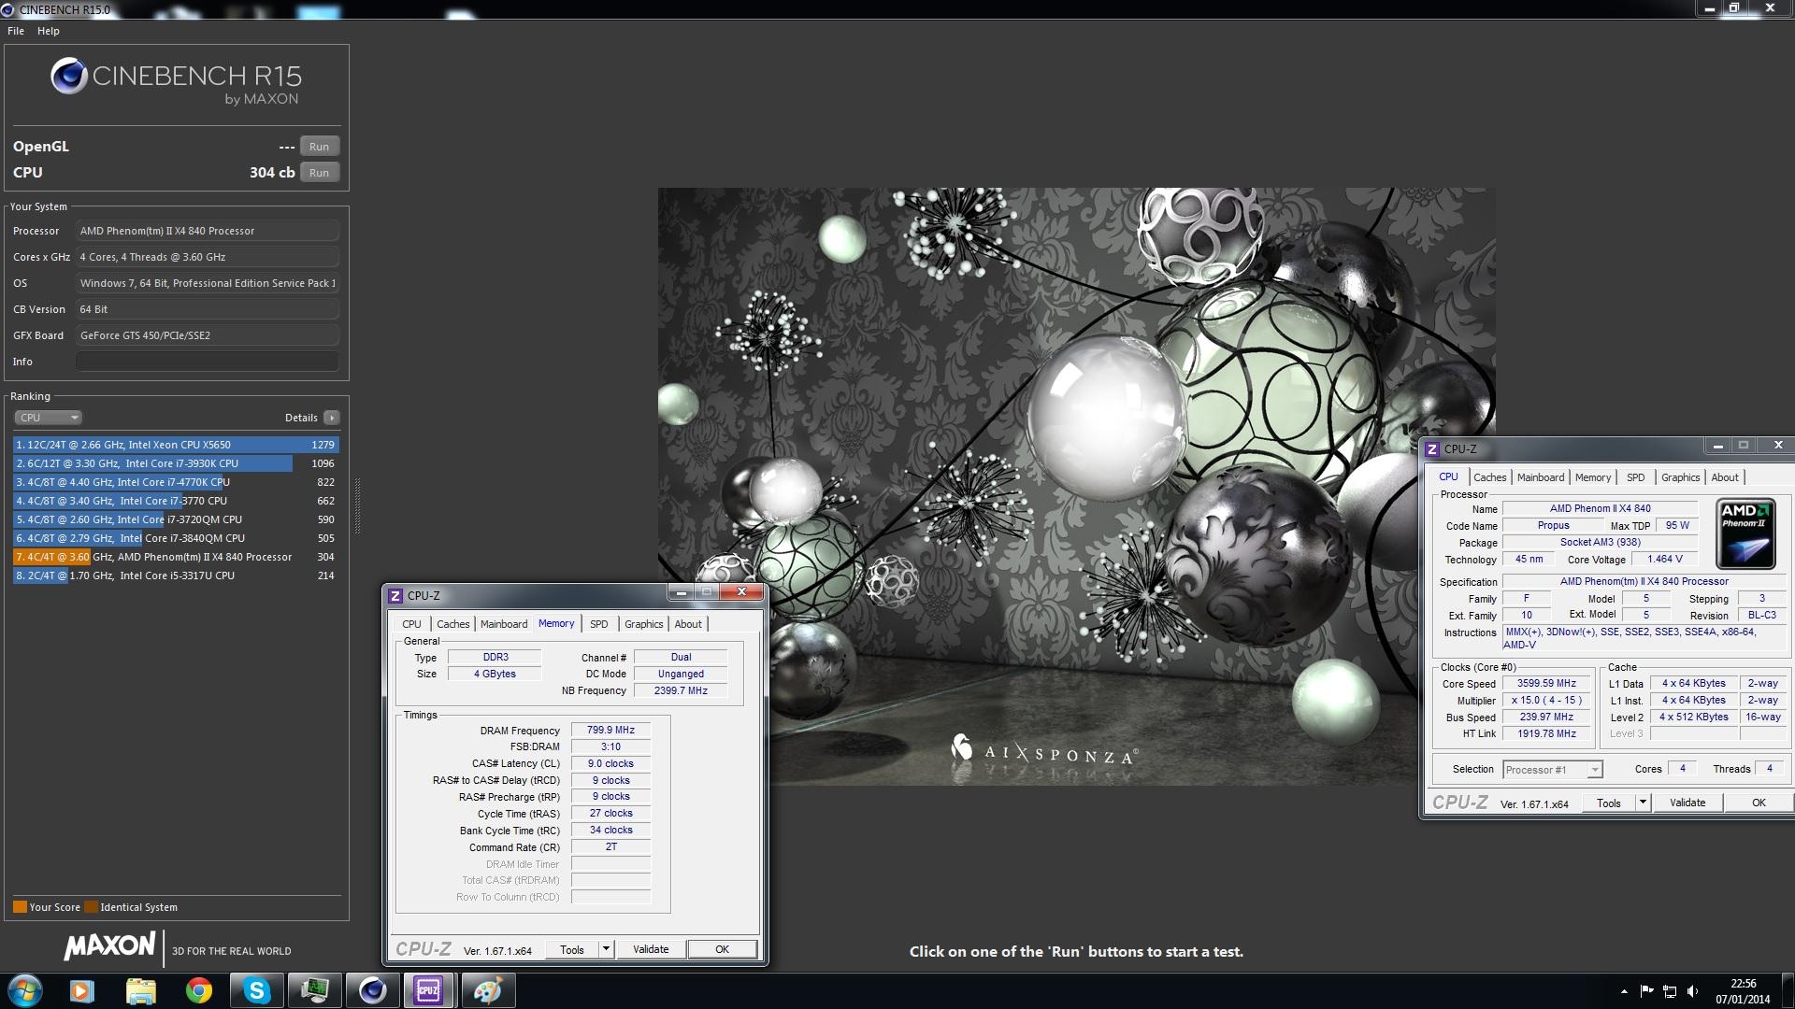Select the AMD Phenom II X4 840 ranking row
The width and height of the screenshot is (1795, 1009).
pos(175,557)
